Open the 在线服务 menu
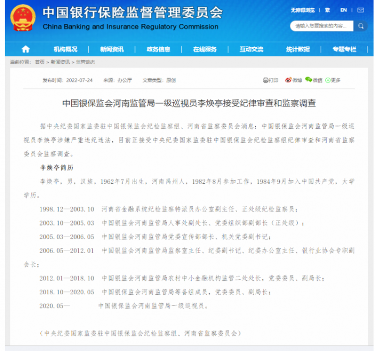Viewport: 375px width, 351px height. [205, 49]
